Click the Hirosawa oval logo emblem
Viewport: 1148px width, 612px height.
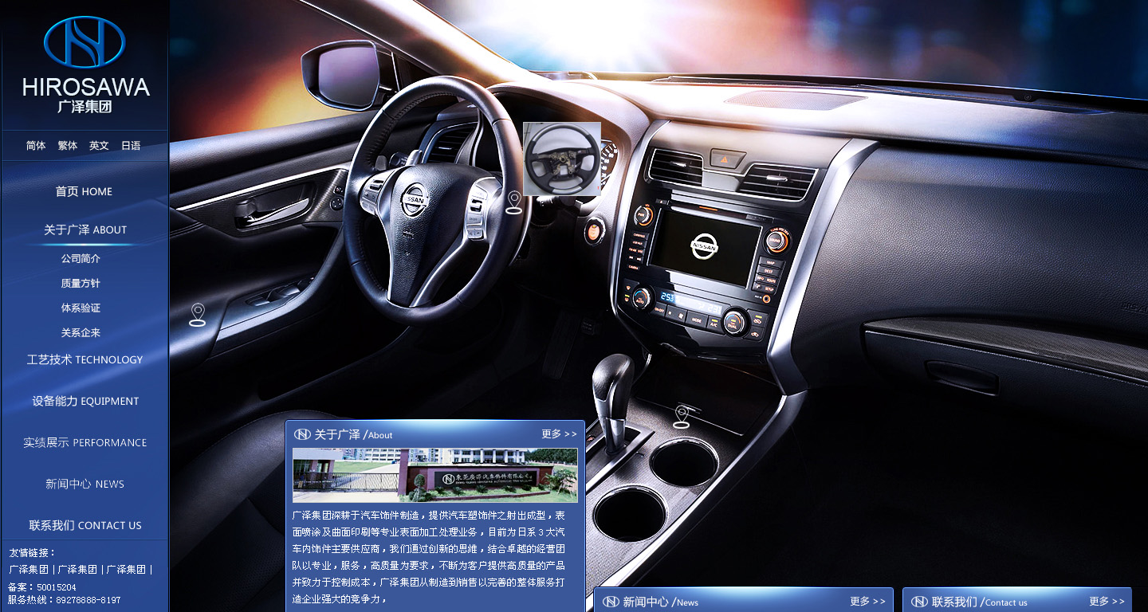click(x=85, y=42)
